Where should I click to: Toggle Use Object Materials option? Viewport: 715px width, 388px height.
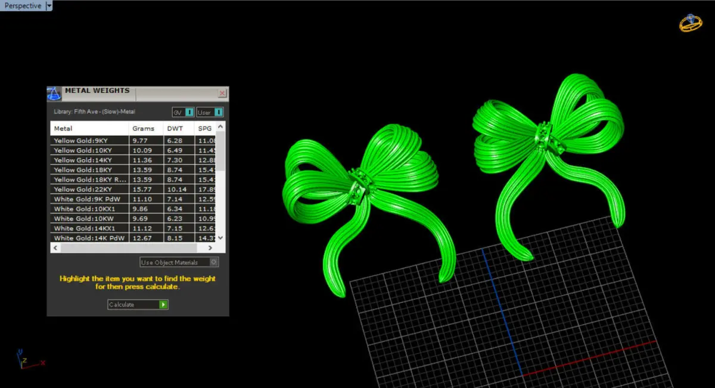179,262
